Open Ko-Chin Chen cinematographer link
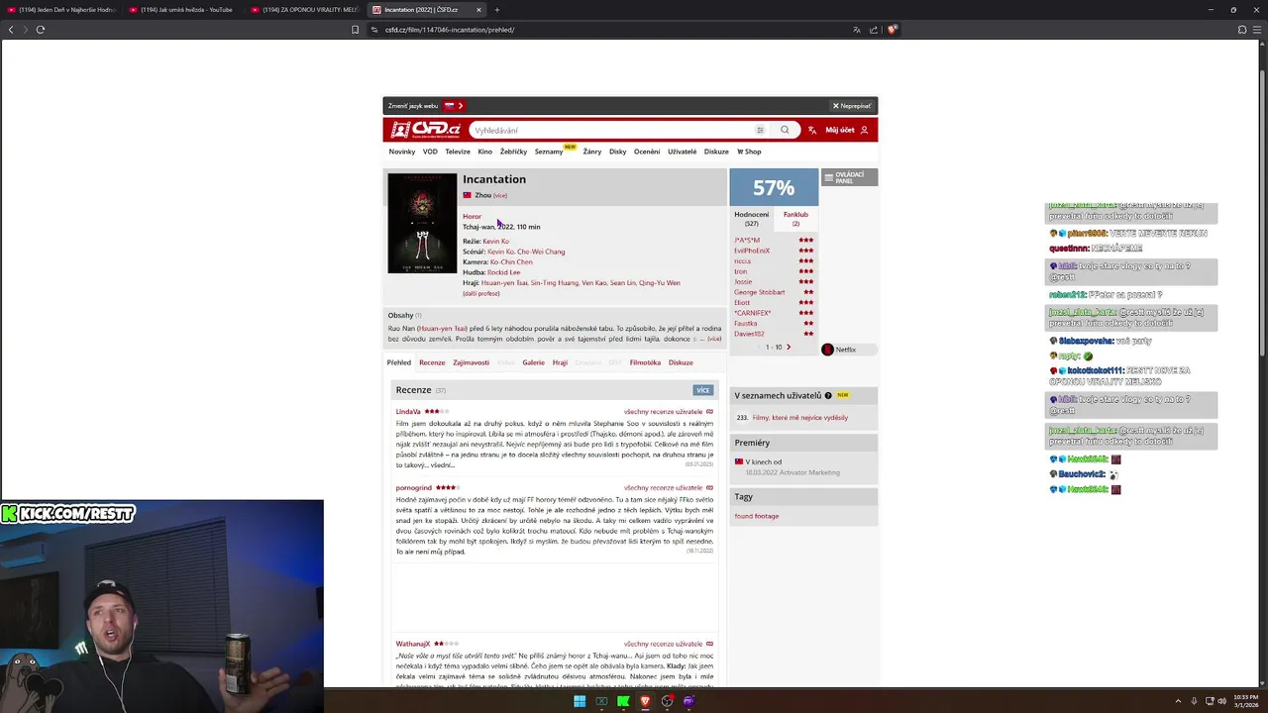The image size is (1268, 713). pos(511,262)
